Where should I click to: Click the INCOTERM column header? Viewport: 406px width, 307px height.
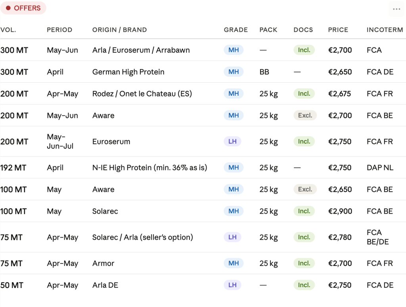tap(385, 30)
